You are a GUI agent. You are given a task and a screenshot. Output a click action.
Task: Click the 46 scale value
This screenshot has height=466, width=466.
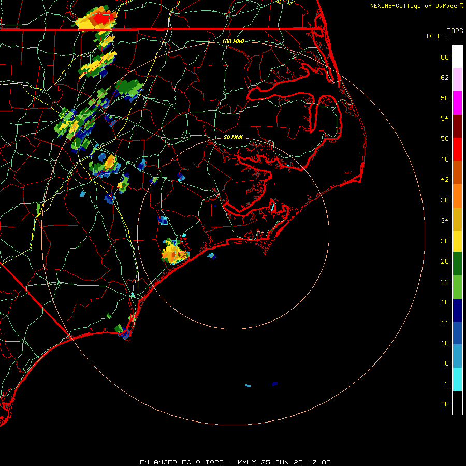[445, 159]
